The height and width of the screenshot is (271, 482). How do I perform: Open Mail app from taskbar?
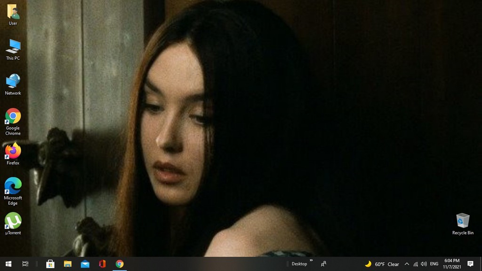click(x=85, y=264)
